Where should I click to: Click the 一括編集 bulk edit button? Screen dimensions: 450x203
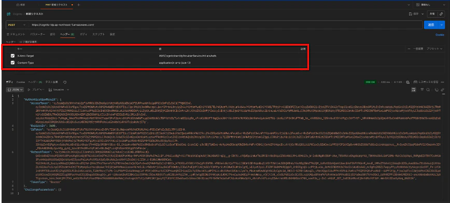pyautogui.click(x=418, y=49)
